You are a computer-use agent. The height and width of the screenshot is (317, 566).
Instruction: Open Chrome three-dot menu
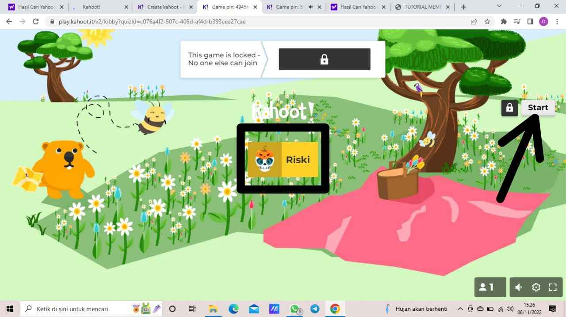557,22
